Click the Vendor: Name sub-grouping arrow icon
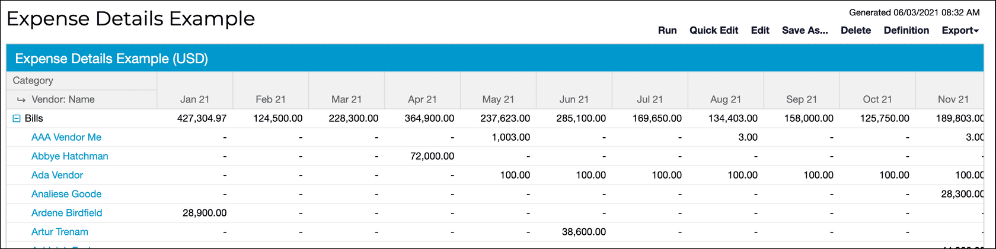 click(21, 100)
